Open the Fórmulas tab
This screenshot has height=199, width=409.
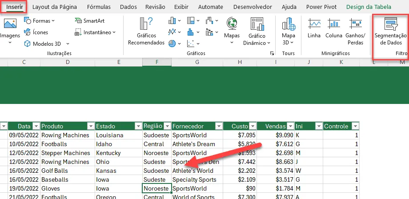tap(99, 7)
